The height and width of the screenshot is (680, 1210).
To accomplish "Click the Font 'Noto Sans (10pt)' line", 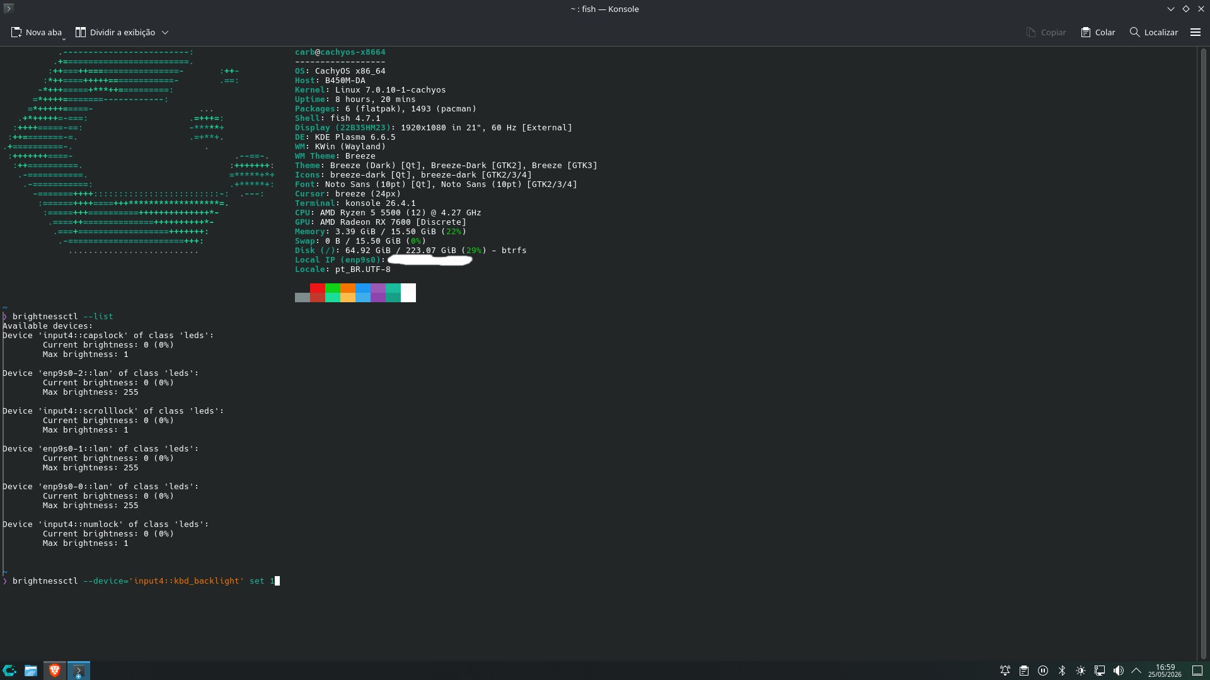I will pos(436,184).
